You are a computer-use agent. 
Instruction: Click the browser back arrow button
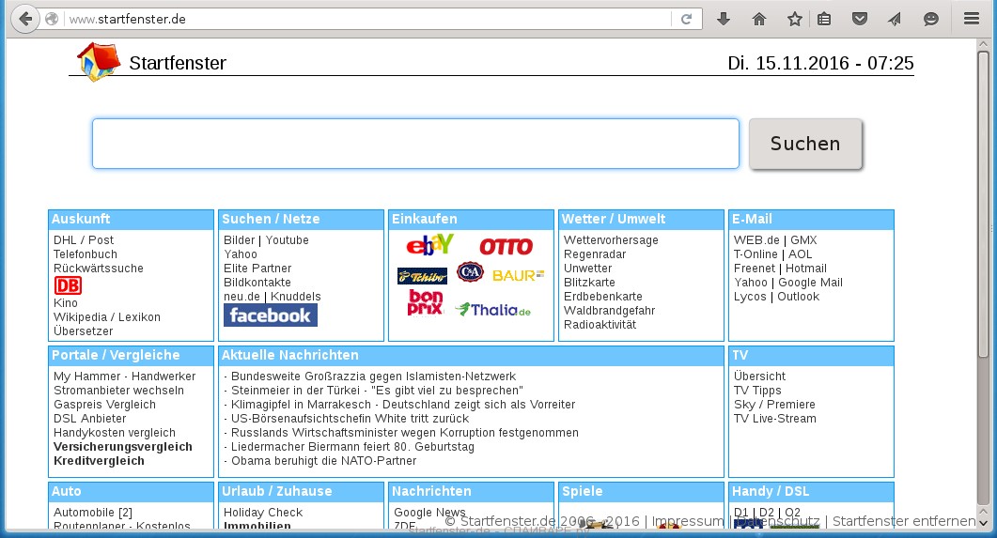click(x=23, y=19)
